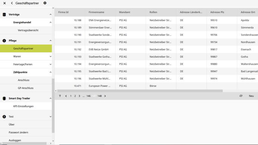Viewport: 258px width, 145px height.
Task: Click the Eisenach city cell
Action: [x=248, y=49]
